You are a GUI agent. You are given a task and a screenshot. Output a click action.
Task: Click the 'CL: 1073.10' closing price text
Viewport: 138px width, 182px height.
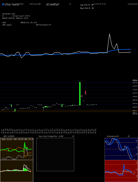pos(52,5)
